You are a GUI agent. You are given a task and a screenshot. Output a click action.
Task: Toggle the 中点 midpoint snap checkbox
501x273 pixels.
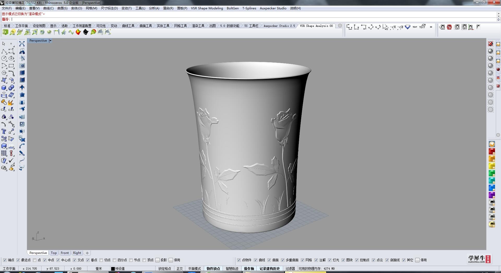(45, 260)
